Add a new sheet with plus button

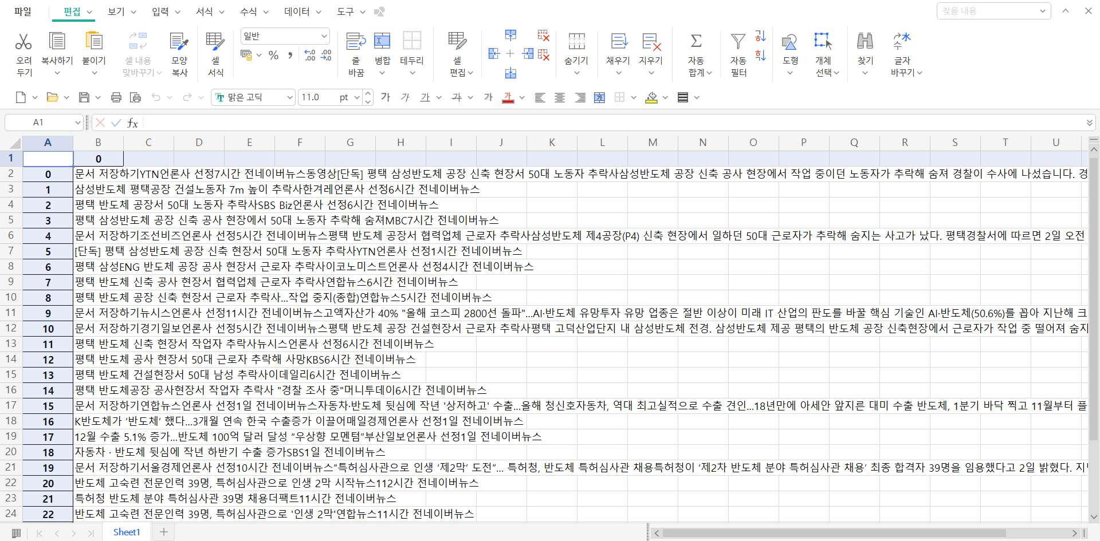click(164, 532)
